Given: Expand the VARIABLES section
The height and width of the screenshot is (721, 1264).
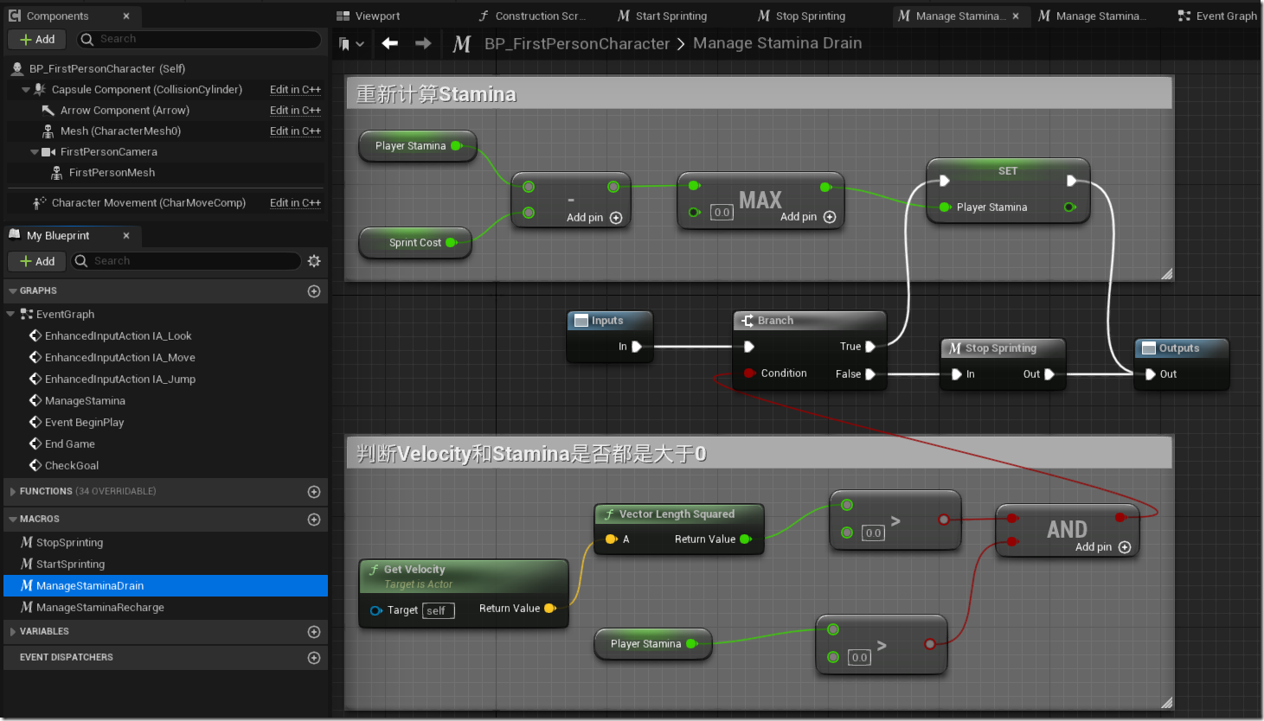Looking at the screenshot, I should (13, 632).
